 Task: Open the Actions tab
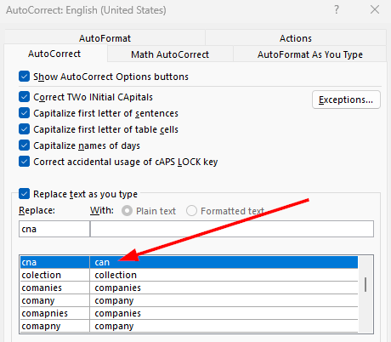(296, 38)
